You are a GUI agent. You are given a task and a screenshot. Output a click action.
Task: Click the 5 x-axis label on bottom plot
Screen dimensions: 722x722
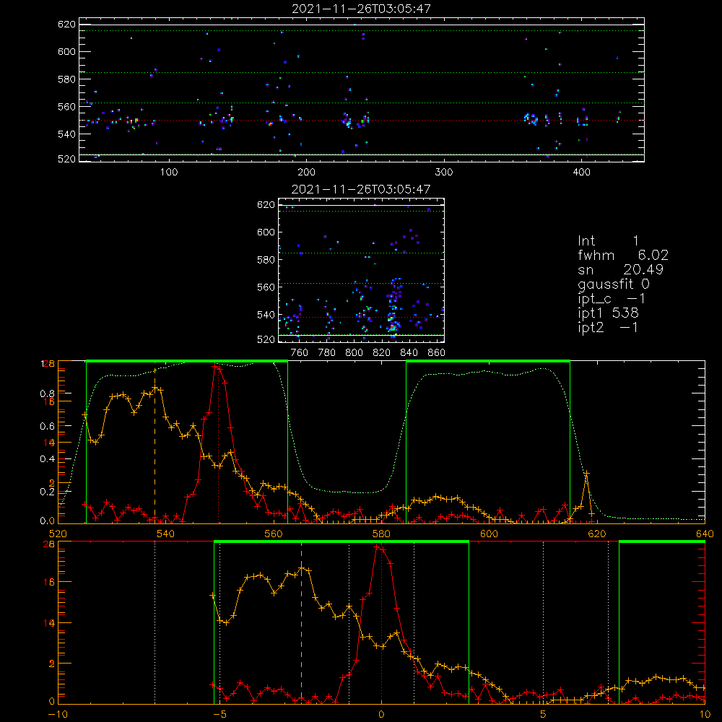coord(544,714)
